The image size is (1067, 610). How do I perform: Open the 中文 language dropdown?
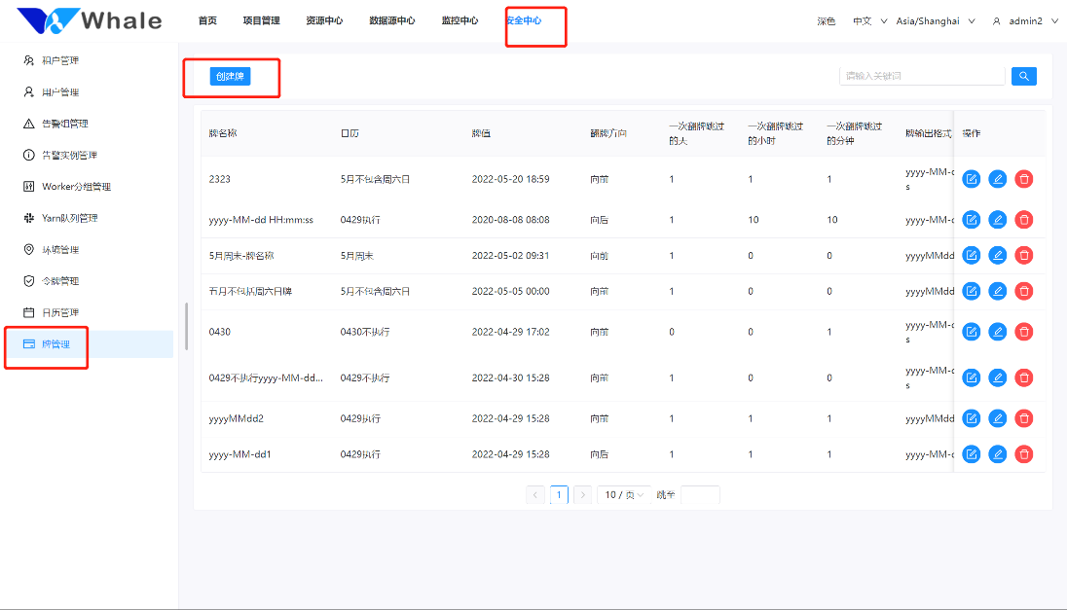[868, 20]
